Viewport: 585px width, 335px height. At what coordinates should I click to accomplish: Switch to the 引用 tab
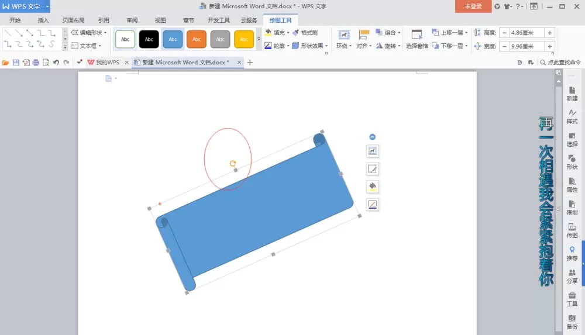[104, 20]
